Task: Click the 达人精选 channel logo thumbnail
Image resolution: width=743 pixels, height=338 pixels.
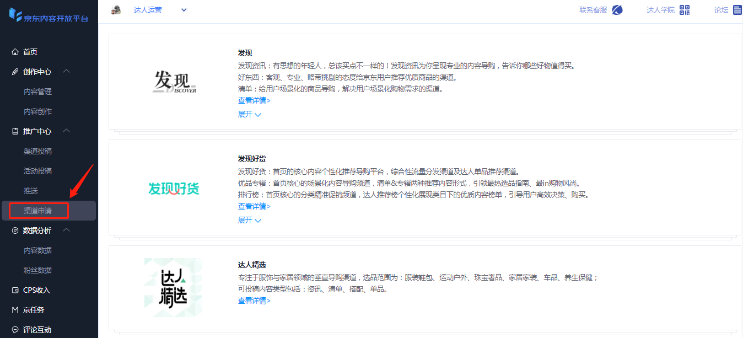Action: 173,288
